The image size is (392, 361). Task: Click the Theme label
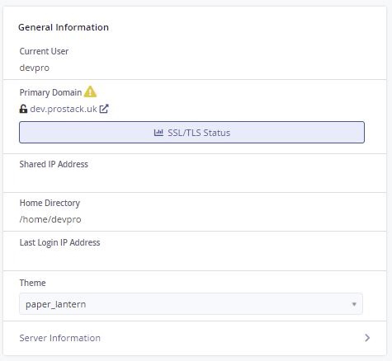coord(32,283)
